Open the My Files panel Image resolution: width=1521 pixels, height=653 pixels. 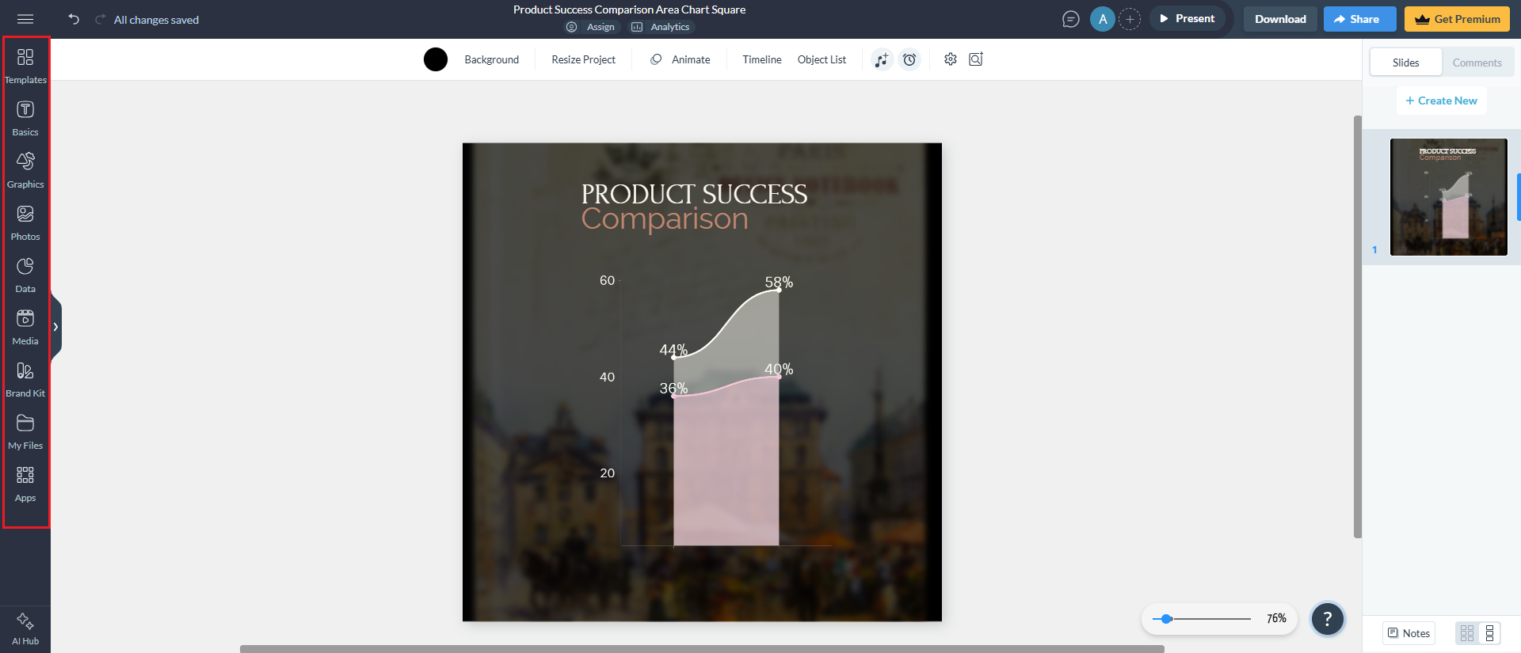point(25,431)
